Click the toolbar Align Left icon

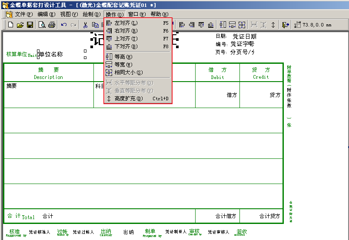pos(182,25)
